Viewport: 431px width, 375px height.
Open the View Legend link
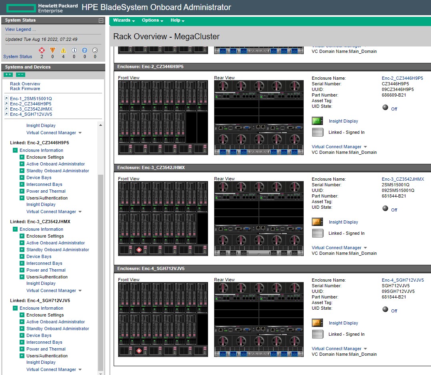click(x=20, y=29)
